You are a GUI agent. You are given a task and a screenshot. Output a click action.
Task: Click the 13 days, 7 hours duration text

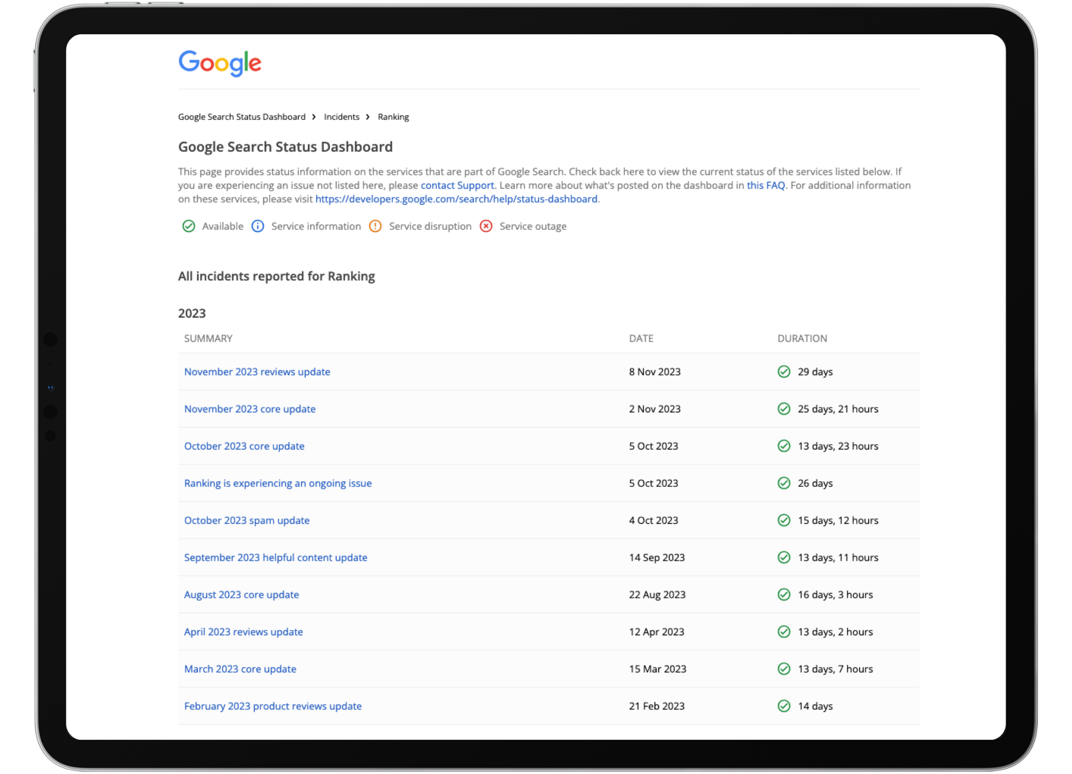[x=836, y=669]
